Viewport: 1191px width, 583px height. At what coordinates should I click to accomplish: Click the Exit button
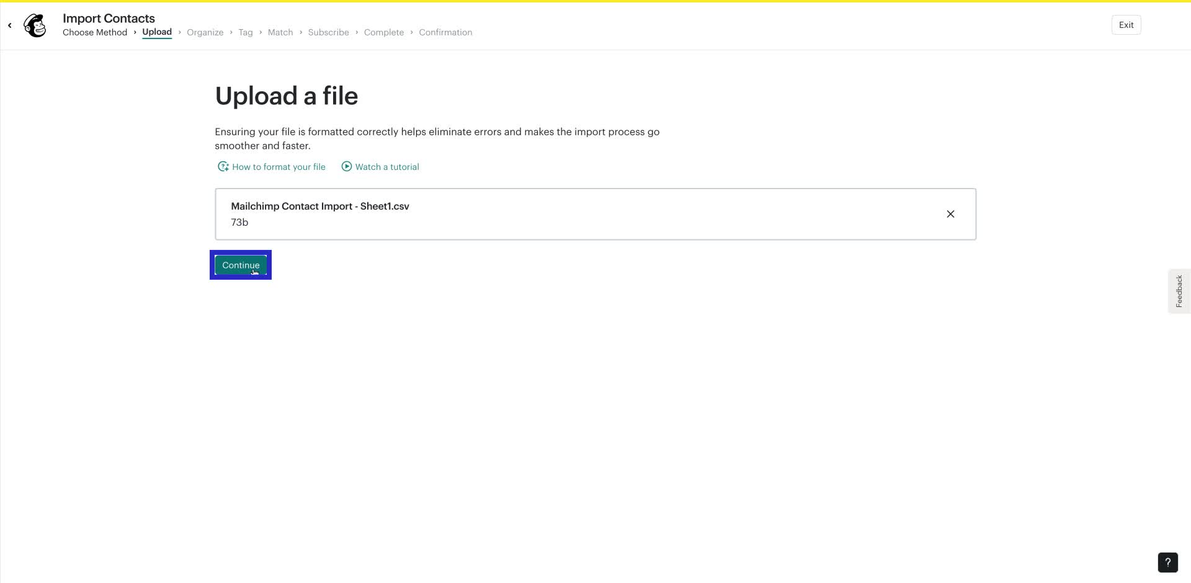coord(1126,25)
